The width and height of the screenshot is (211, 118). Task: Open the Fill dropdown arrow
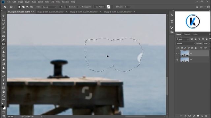click(209, 48)
